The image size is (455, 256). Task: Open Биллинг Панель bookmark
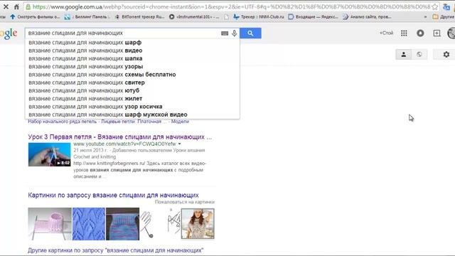click(87, 17)
